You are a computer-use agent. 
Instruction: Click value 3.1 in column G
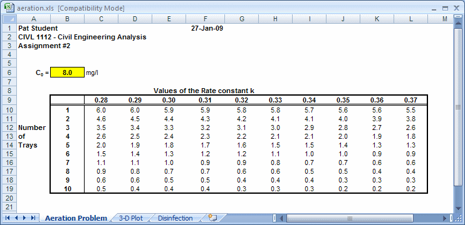pos(241,127)
